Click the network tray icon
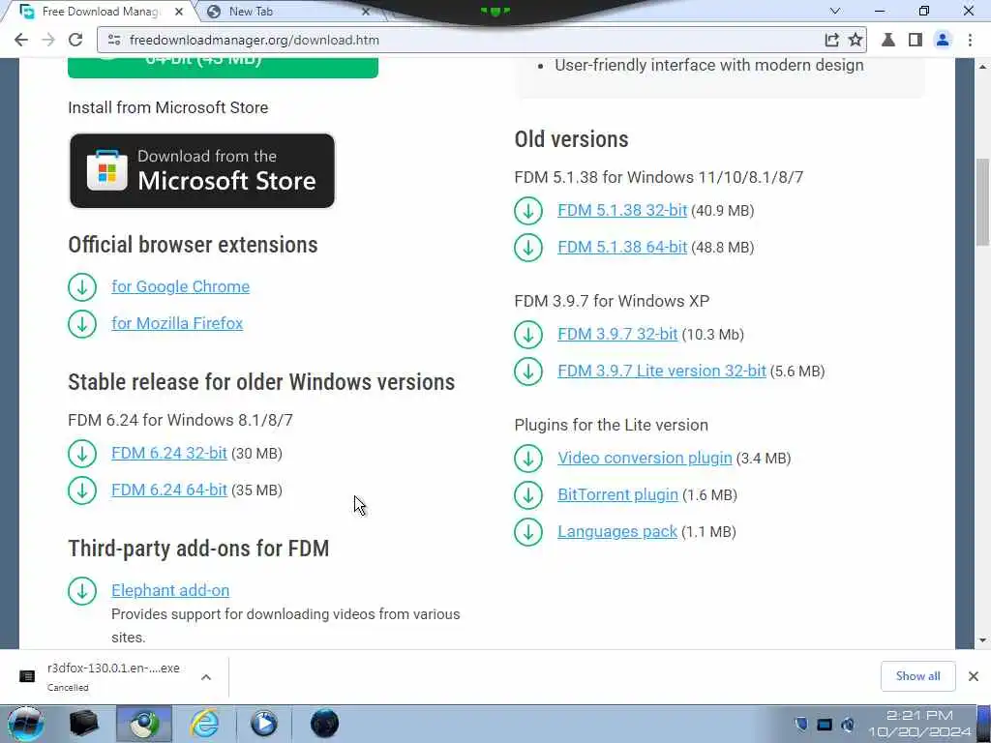 (825, 725)
